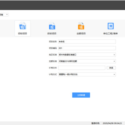
Task: Open the 计税方式 dropdown
Action: (87, 74)
